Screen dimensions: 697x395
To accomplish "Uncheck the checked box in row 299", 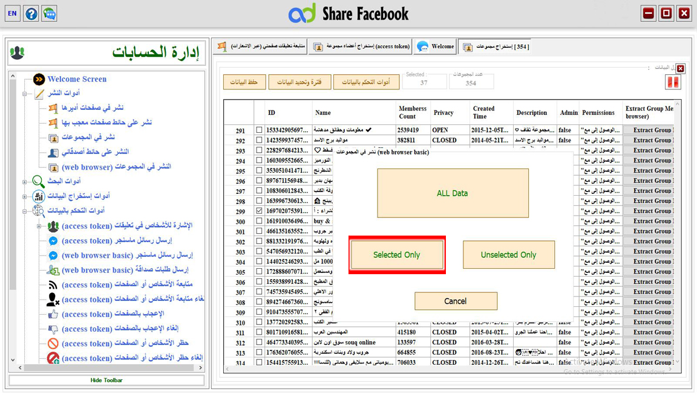I will (259, 211).
